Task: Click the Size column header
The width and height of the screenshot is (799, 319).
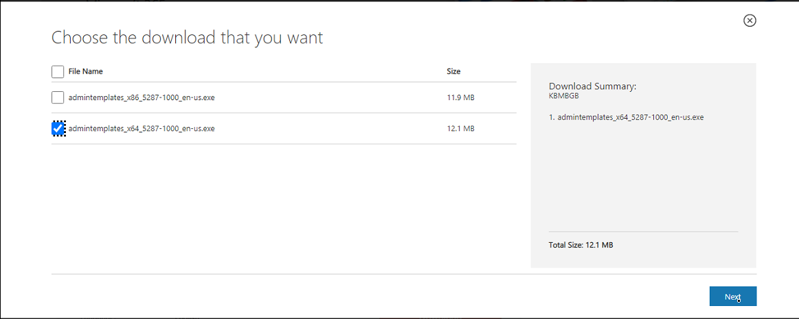Action: (453, 72)
